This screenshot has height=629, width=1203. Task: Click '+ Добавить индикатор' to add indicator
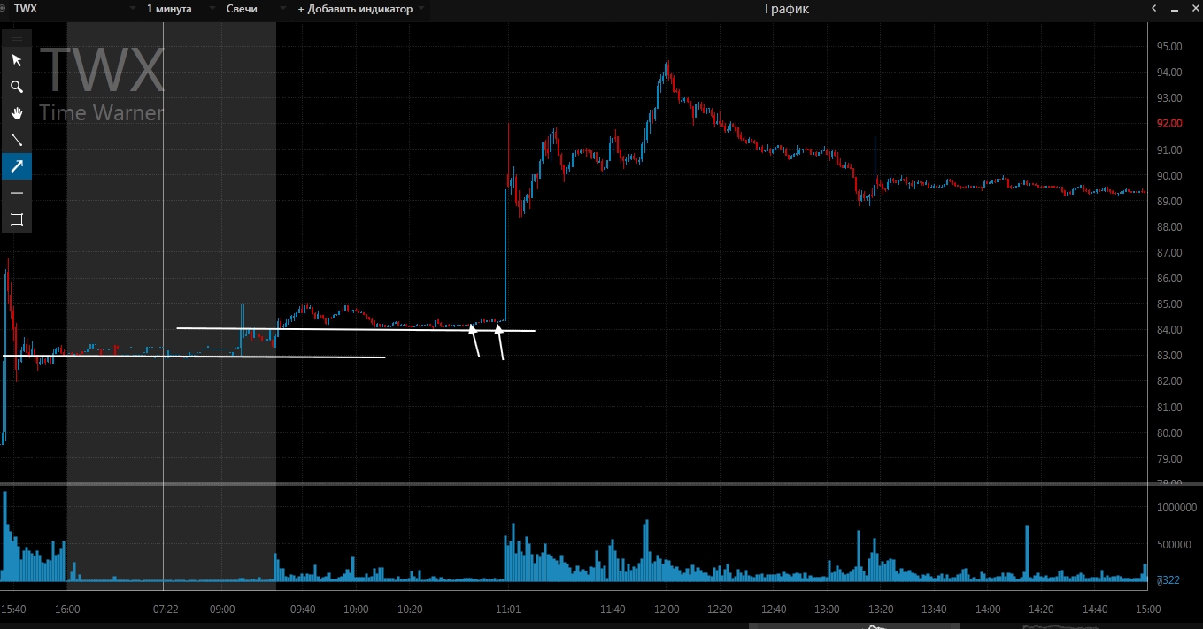[355, 9]
